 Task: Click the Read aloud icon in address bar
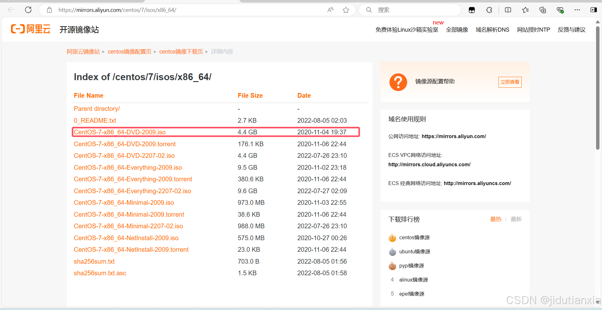pyautogui.click(x=330, y=10)
